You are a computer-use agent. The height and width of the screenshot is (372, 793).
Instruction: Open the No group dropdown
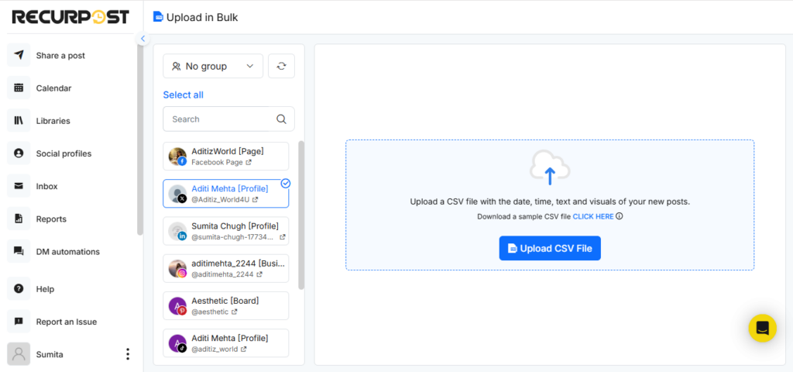click(x=213, y=67)
